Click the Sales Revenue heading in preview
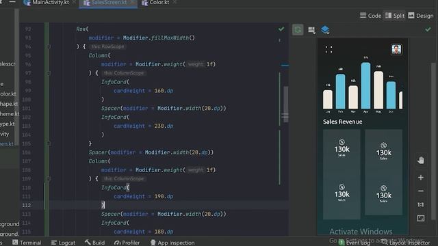This screenshot has height=246, width=438. click(x=342, y=122)
